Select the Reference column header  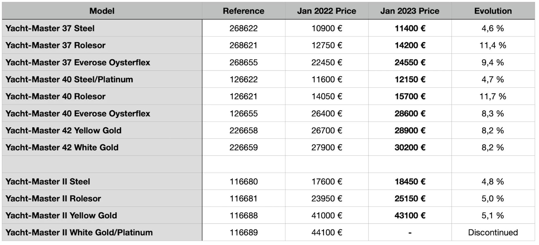click(x=243, y=11)
